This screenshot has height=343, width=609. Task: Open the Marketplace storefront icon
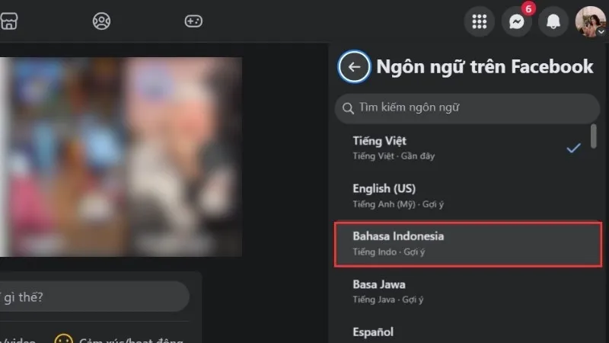(x=8, y=21)
